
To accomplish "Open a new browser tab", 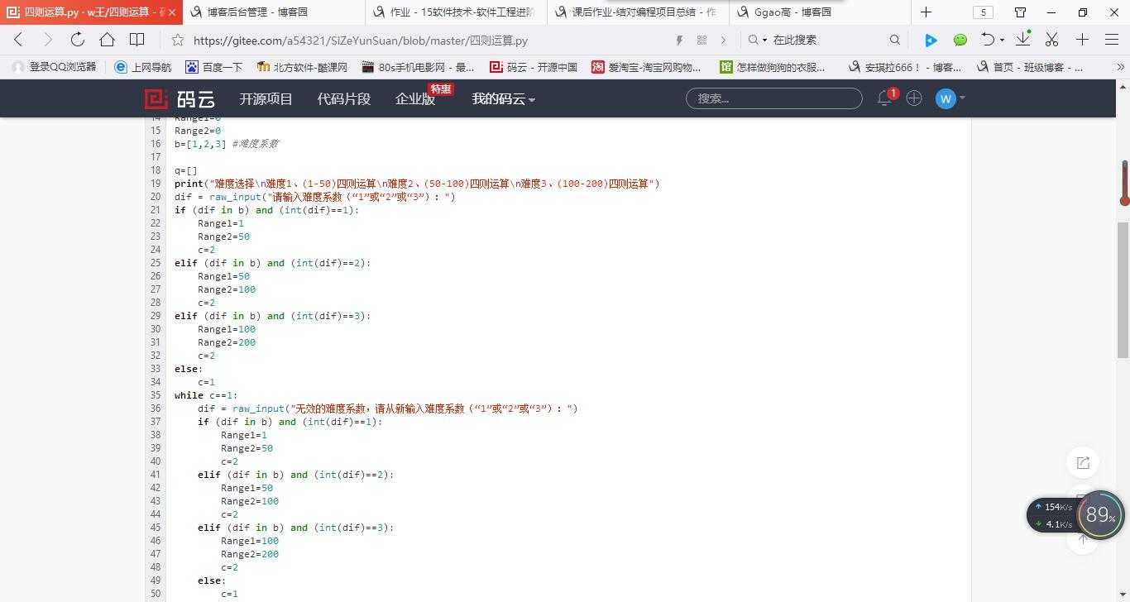I will click(926, 12).
